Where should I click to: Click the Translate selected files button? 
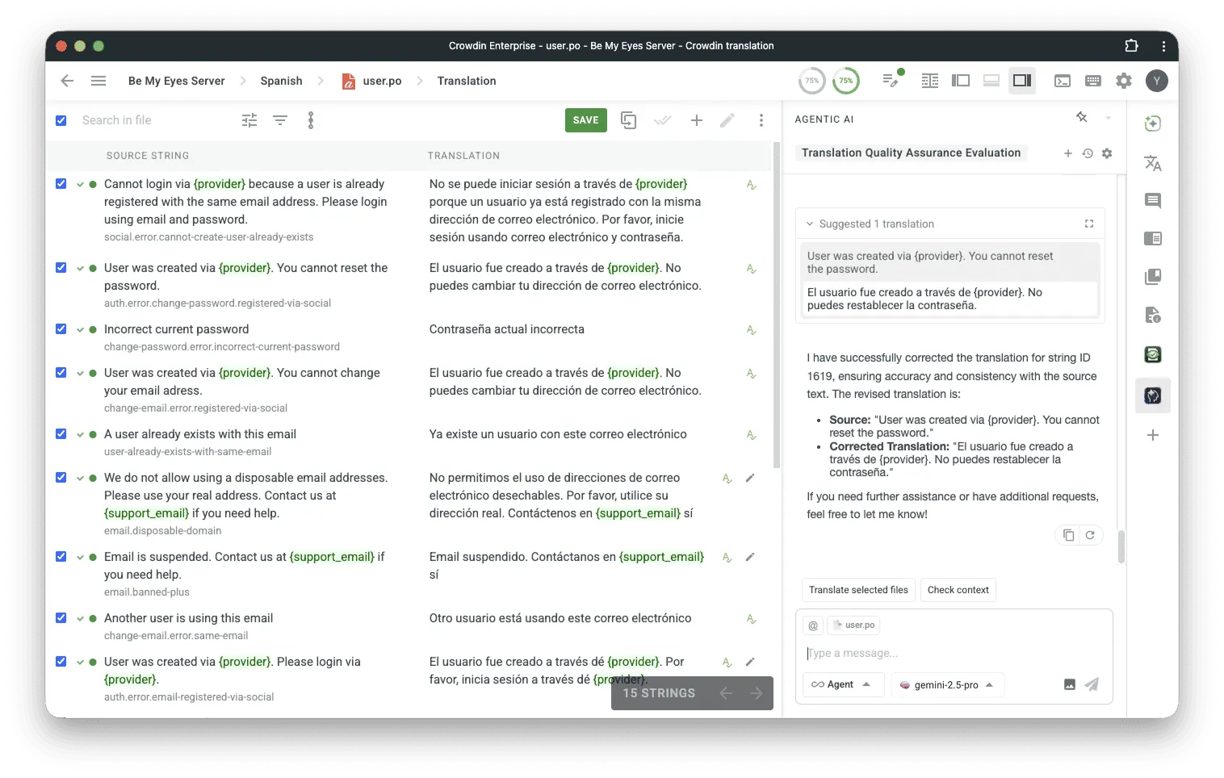(x=858, y=590)
